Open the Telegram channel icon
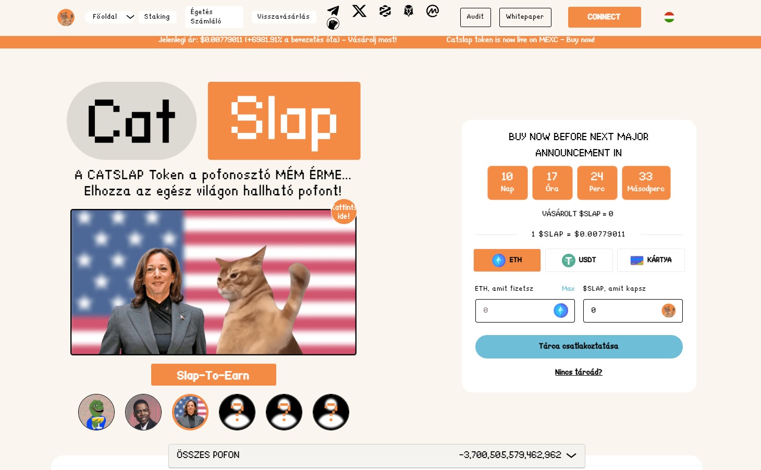 pos(333,11)
